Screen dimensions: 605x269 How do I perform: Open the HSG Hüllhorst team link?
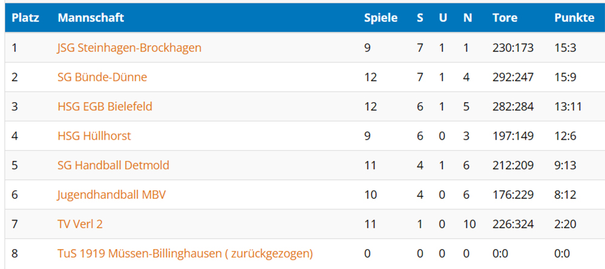[x=94, y=135]
